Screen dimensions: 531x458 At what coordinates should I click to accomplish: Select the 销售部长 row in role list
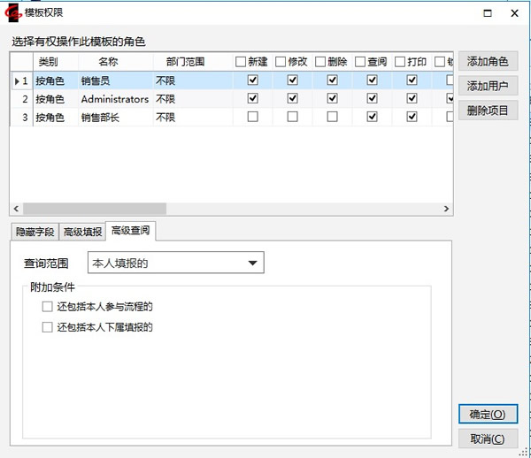[x=100, y=117]
